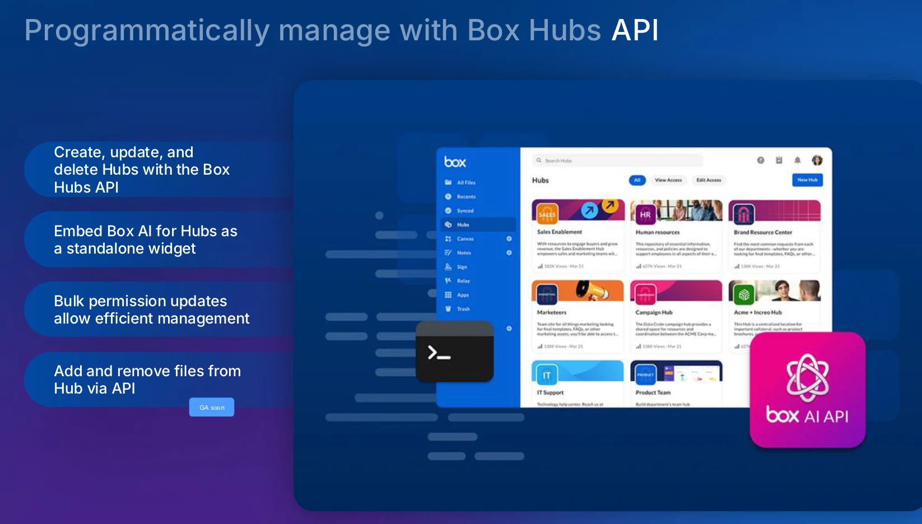
Task: Open the user profile avatar
Action: pos(817,160)
